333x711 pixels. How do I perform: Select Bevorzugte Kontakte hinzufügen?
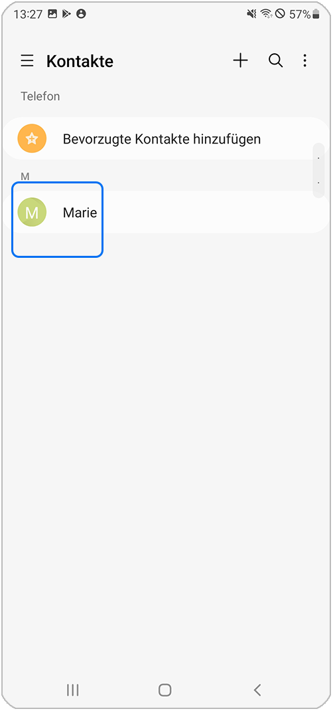[161, 139]
